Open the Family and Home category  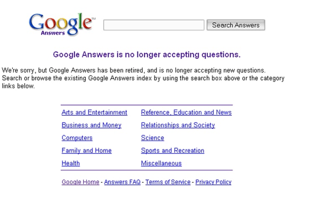(87, 151)
